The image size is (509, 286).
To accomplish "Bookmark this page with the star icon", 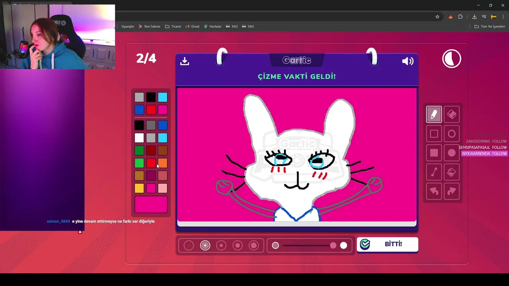I will click(x=437, y=17).
